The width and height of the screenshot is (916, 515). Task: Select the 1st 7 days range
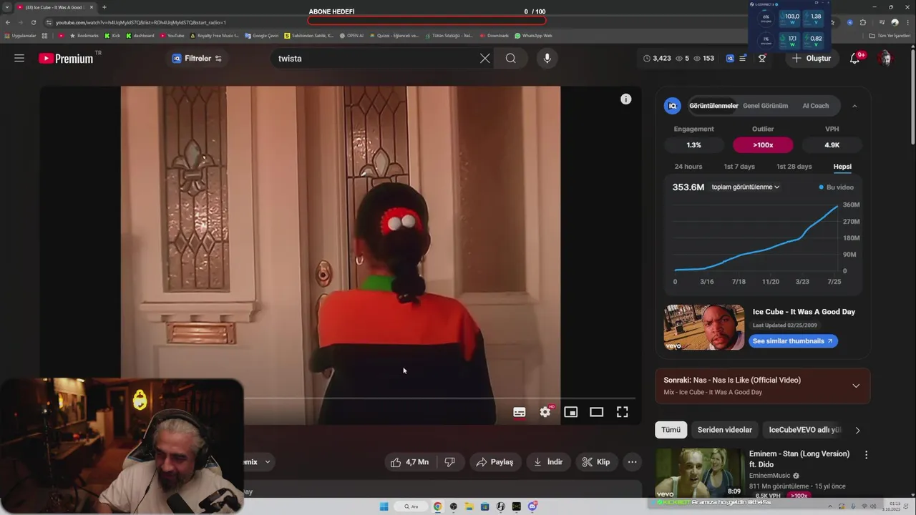click(739, 167)
